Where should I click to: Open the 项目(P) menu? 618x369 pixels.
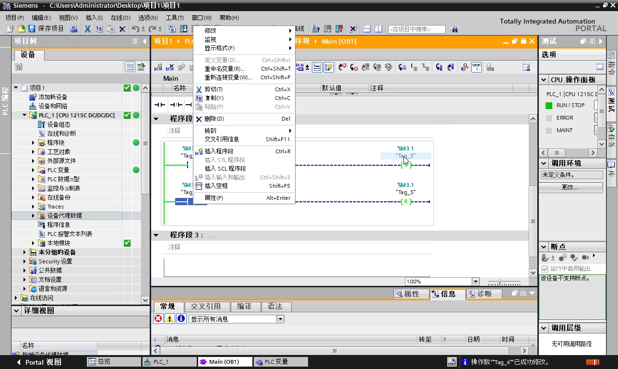click(14, 18)
